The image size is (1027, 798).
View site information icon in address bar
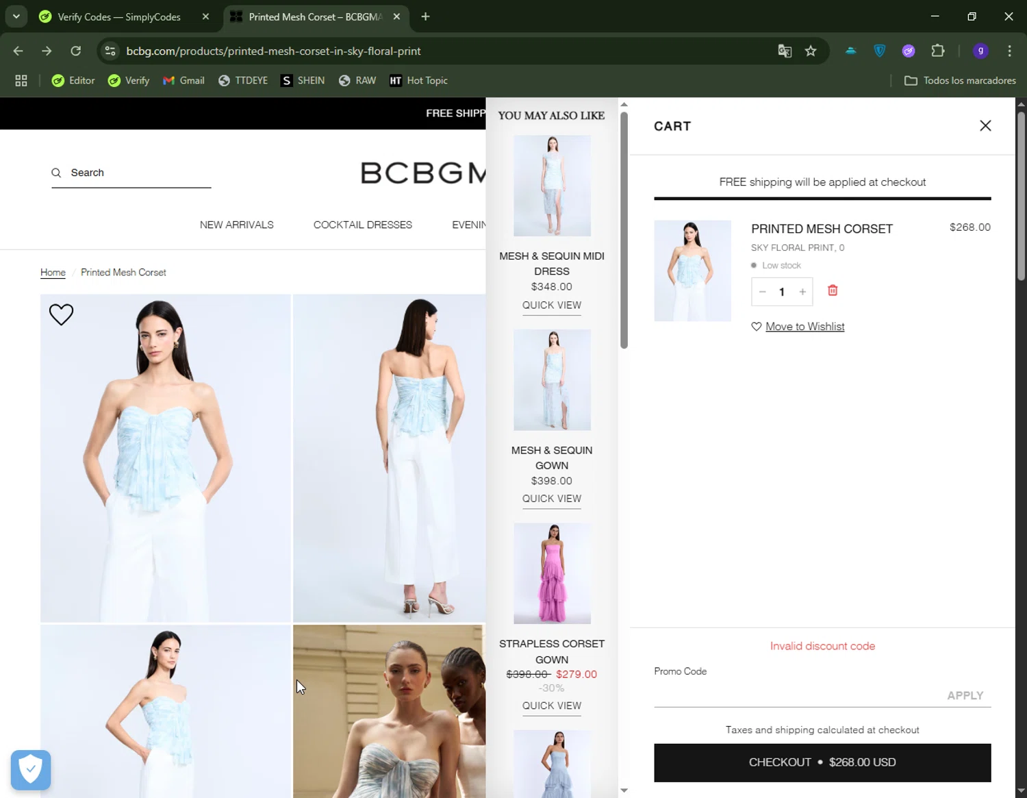(x=110, y=51)
